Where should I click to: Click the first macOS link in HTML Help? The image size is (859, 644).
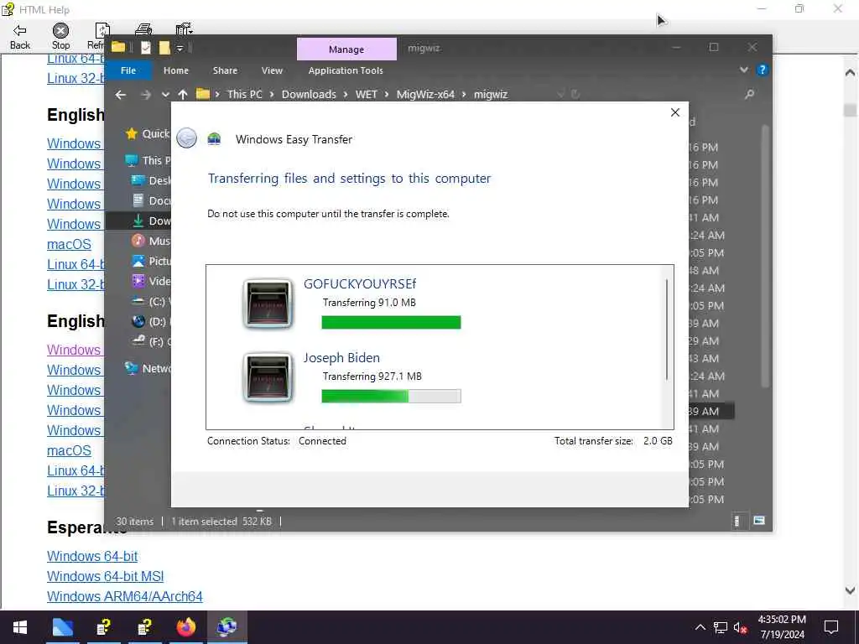tap(69, 244)
